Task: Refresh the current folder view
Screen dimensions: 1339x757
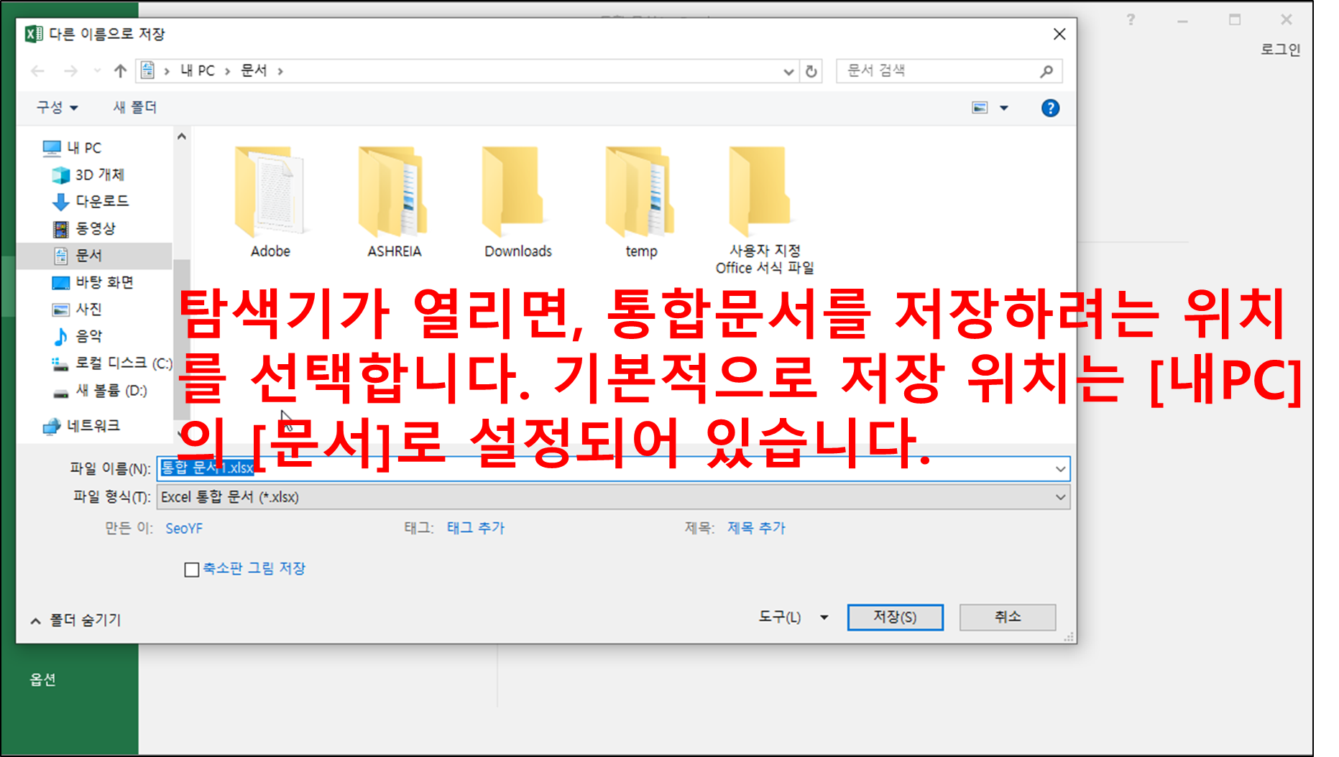Action: point(811,70)
